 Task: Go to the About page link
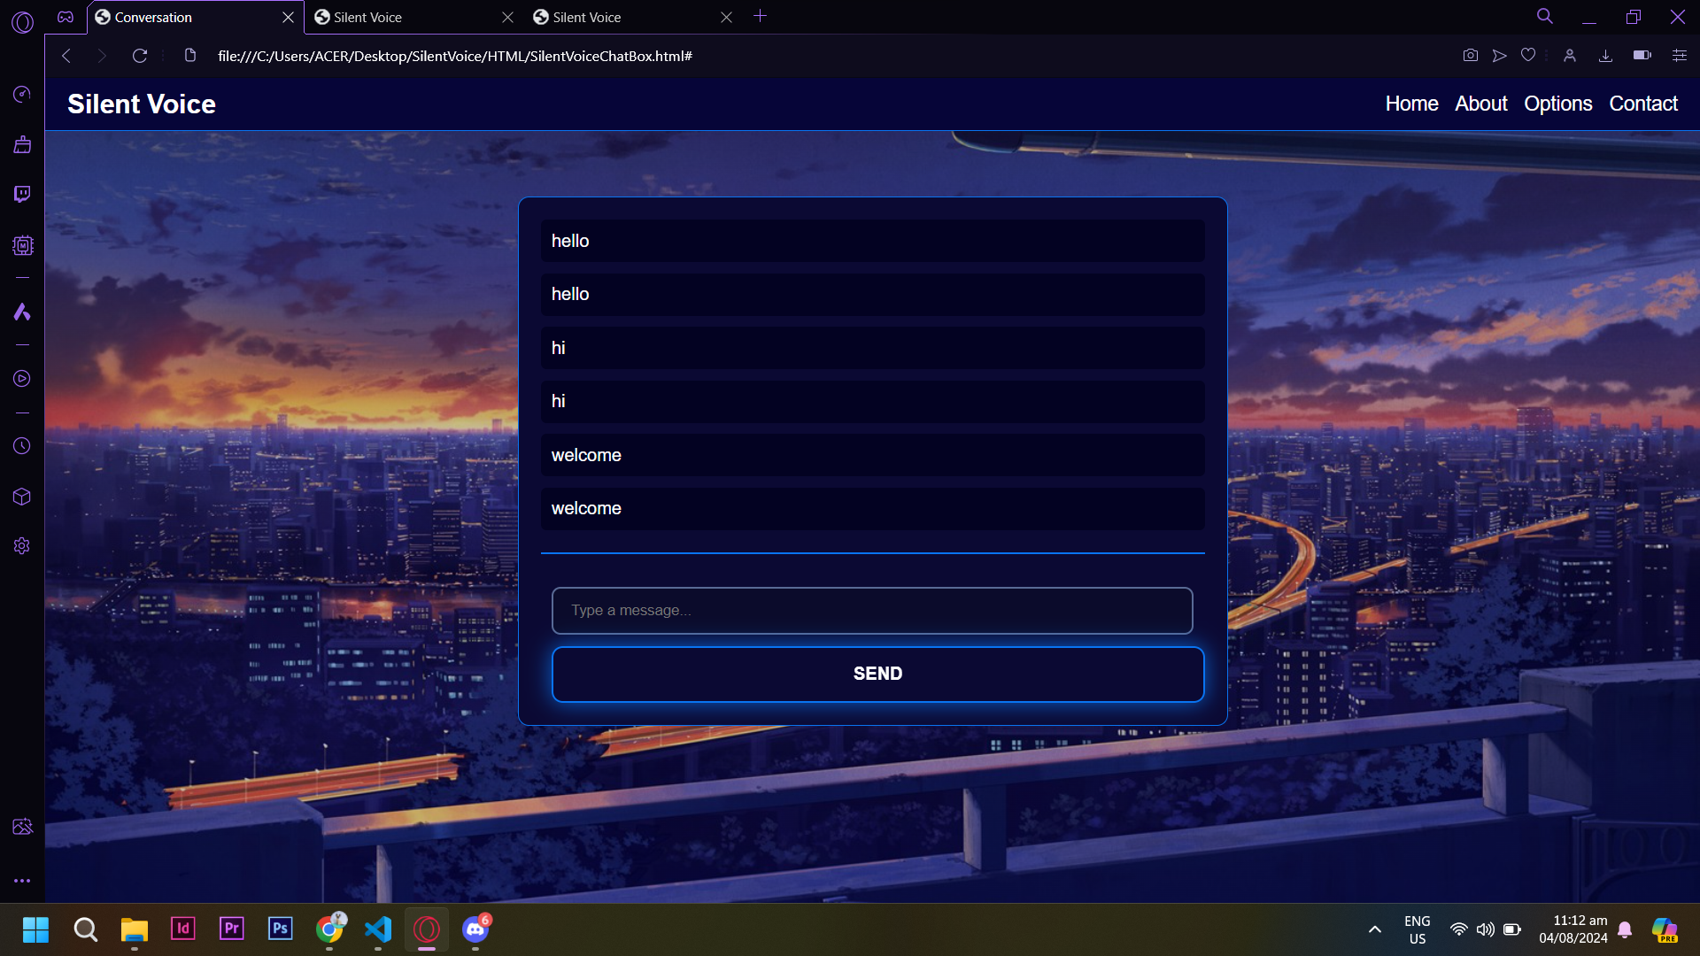(1480, 104)
